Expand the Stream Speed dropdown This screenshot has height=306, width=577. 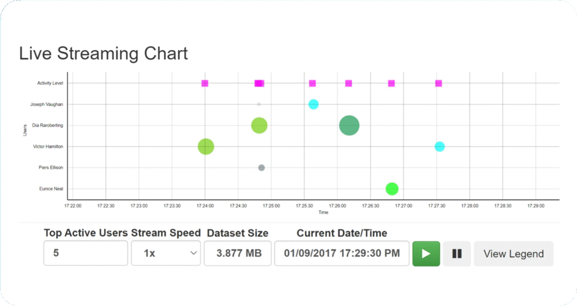pos(166,254)
